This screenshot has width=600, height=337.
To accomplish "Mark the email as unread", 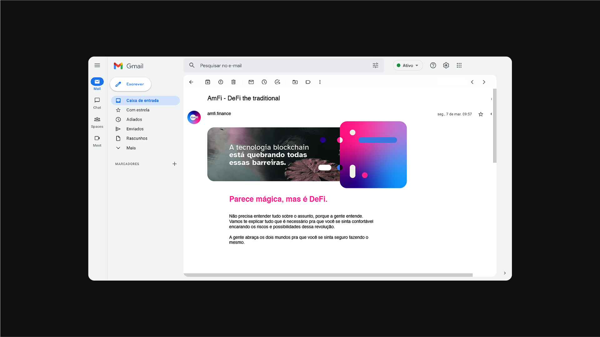I will [251, 82].
